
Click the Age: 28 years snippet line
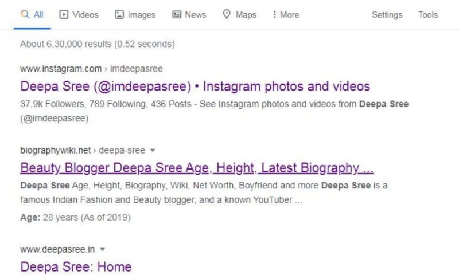[75, 218]
